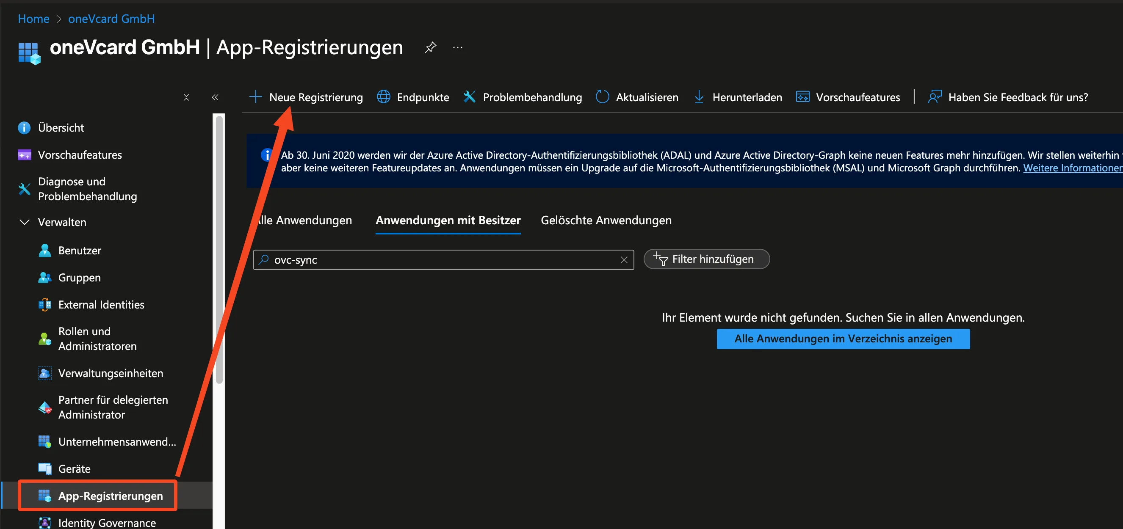Open Vorschaufeatures from the toolbar icon

tap(803, 97)
